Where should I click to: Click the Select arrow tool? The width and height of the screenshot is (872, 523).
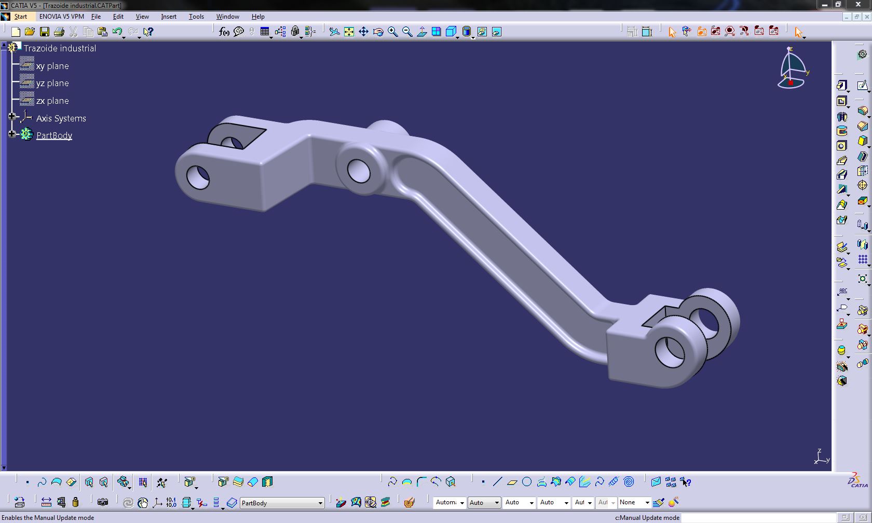[x=798, y=32]
